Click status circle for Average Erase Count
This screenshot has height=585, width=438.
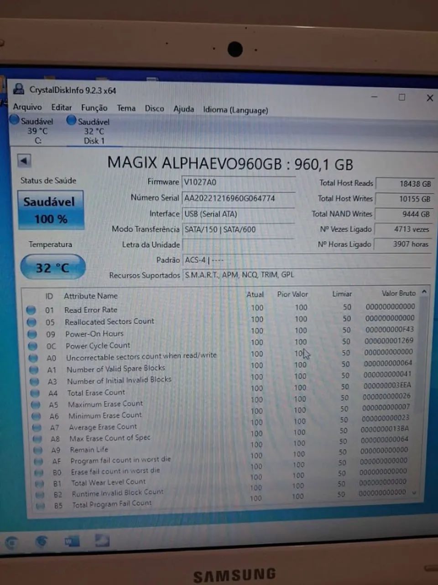[x=37, y=428]
